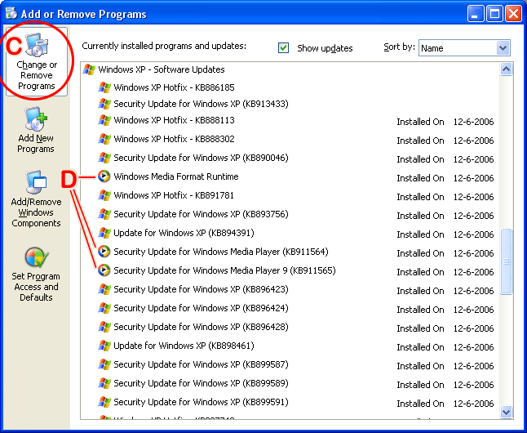The height and width of the screenshot is (433, 527).
Task: Select Security Update for Windows XP (KB899589)
Action: pyautogui.click(x=201, y=383)
